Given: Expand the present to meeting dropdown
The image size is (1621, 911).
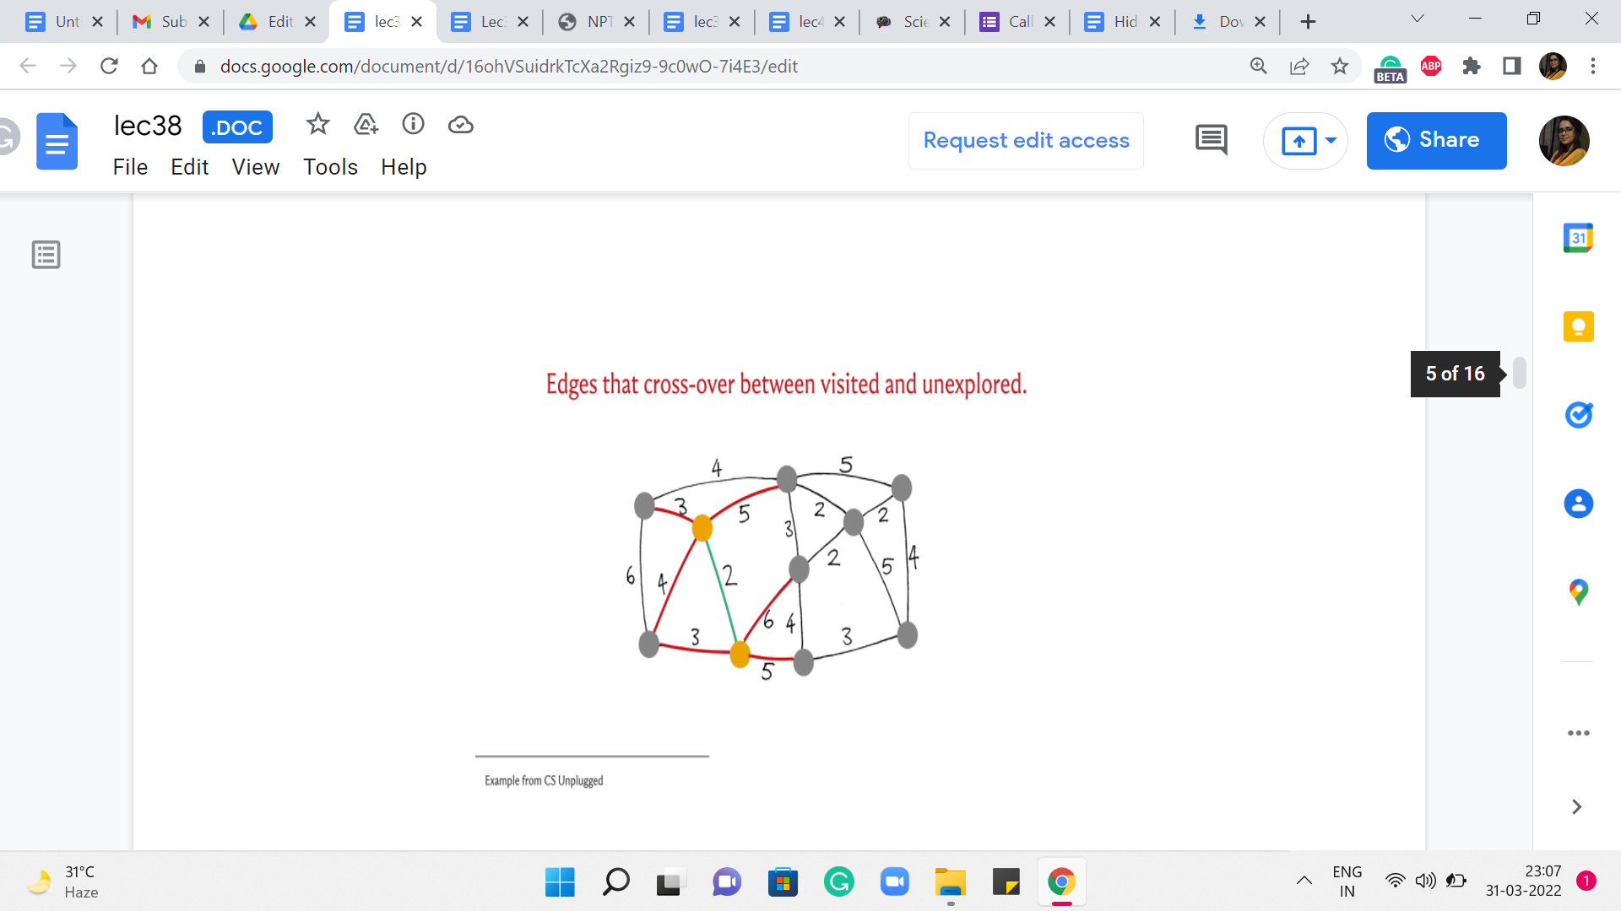Looking at the screenshot, I should coord(1331,140).
